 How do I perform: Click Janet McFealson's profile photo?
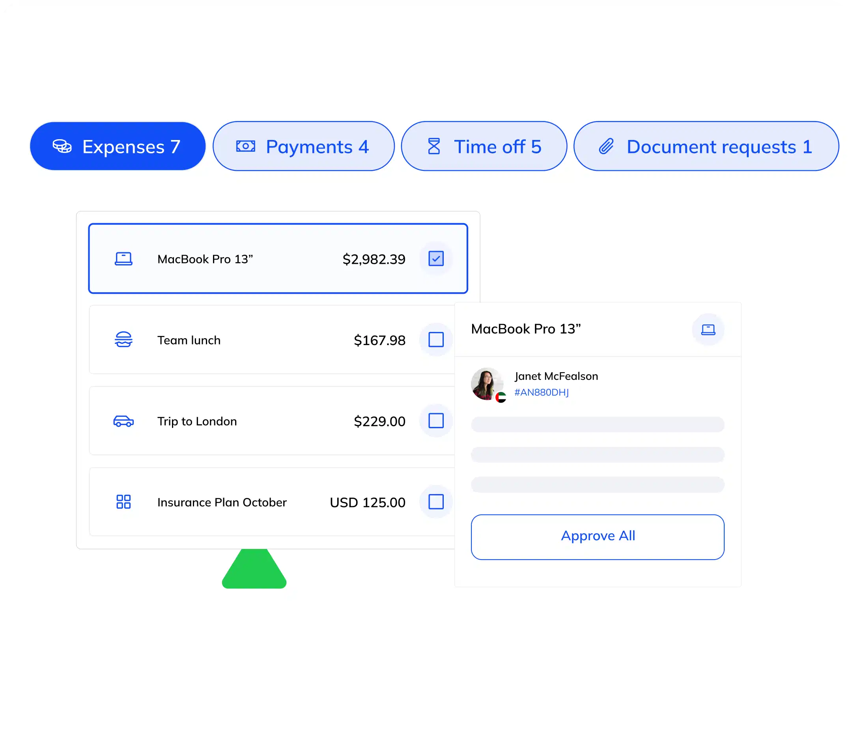[x=487, y=384]
